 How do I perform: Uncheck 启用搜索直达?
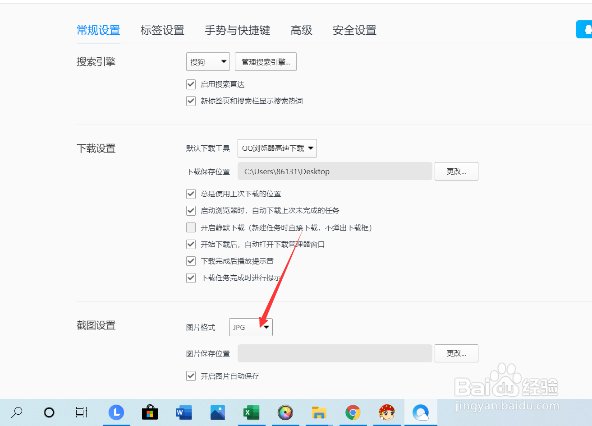point(191,84)
